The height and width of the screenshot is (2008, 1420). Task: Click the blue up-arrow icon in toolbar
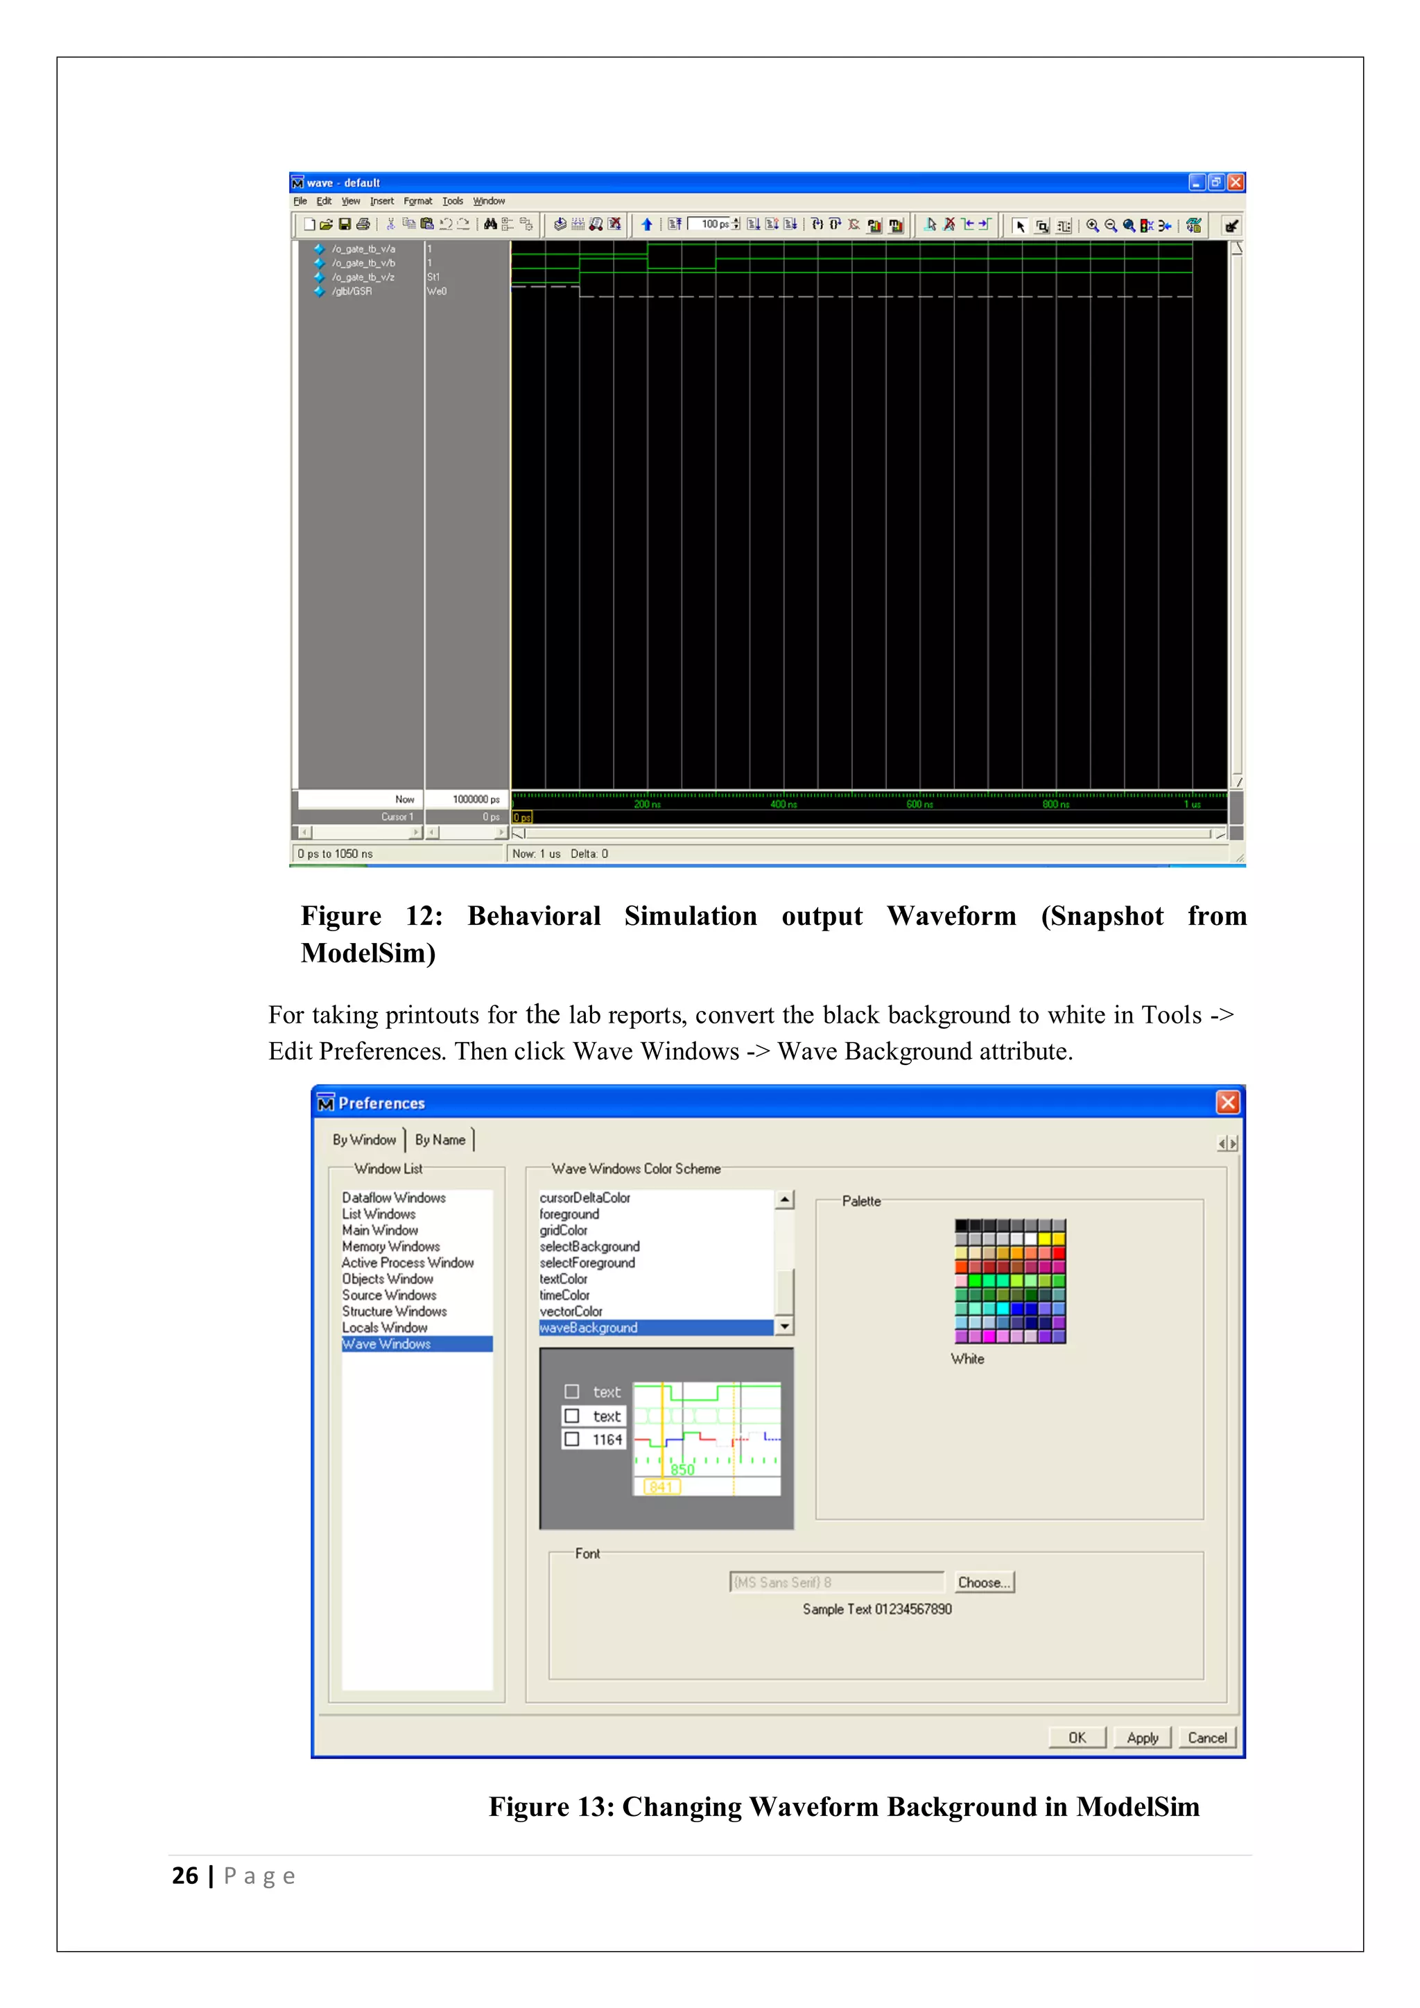coord(647,225)
